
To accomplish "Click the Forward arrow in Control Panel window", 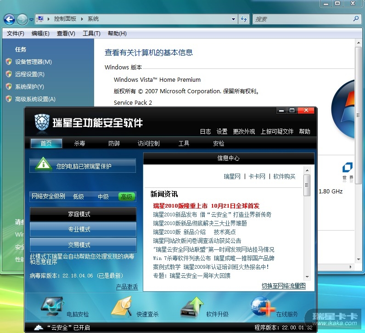I will pos(22,19).
